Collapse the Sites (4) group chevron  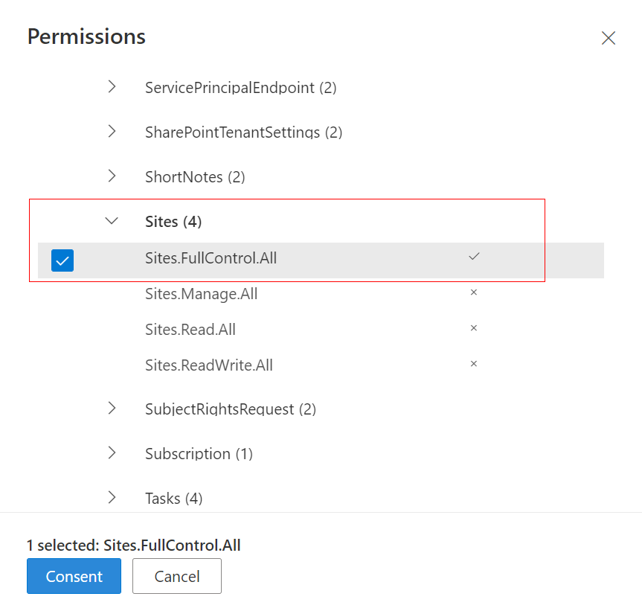point(112,221)
